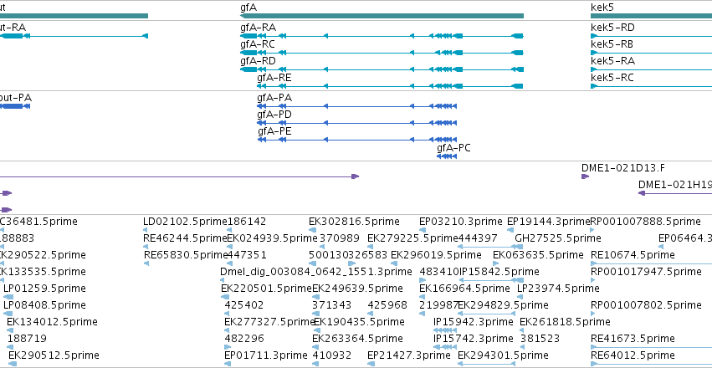Open the RE10674.5prime EST label
Image resolution: width=712 pixels, height=368 pixels.
(633, 255)
